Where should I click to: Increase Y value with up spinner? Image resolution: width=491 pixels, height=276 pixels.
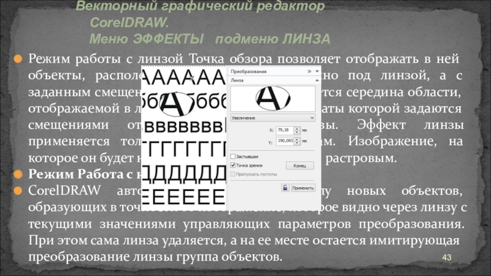[x=297, y=139]
